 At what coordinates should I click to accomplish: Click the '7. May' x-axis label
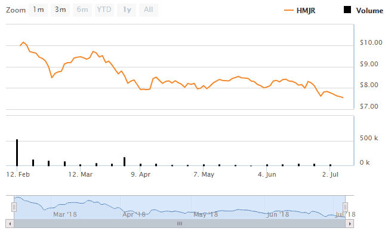(x=204, y=174)
